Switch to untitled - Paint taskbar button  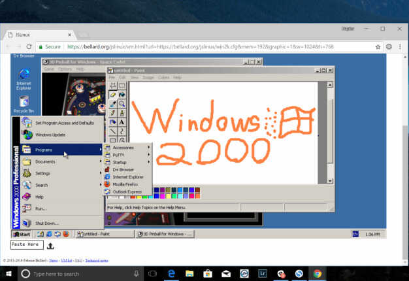click(x=105, y=234)
